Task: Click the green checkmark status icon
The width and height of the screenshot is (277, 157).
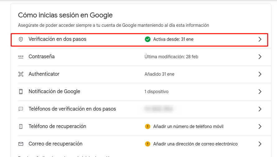Action: (148, 39)
